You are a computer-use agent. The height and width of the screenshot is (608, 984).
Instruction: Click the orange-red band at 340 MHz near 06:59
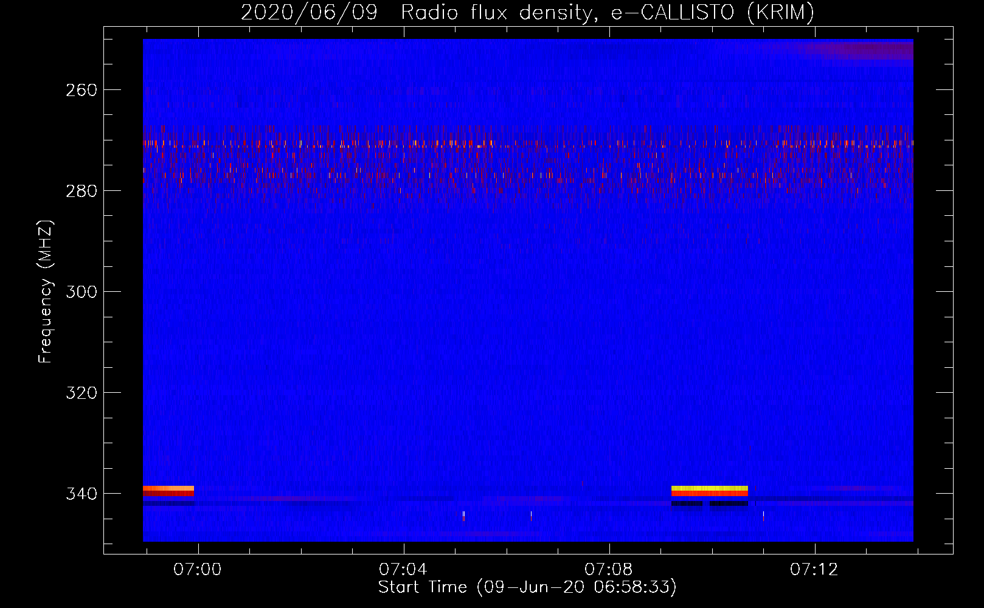168,491
